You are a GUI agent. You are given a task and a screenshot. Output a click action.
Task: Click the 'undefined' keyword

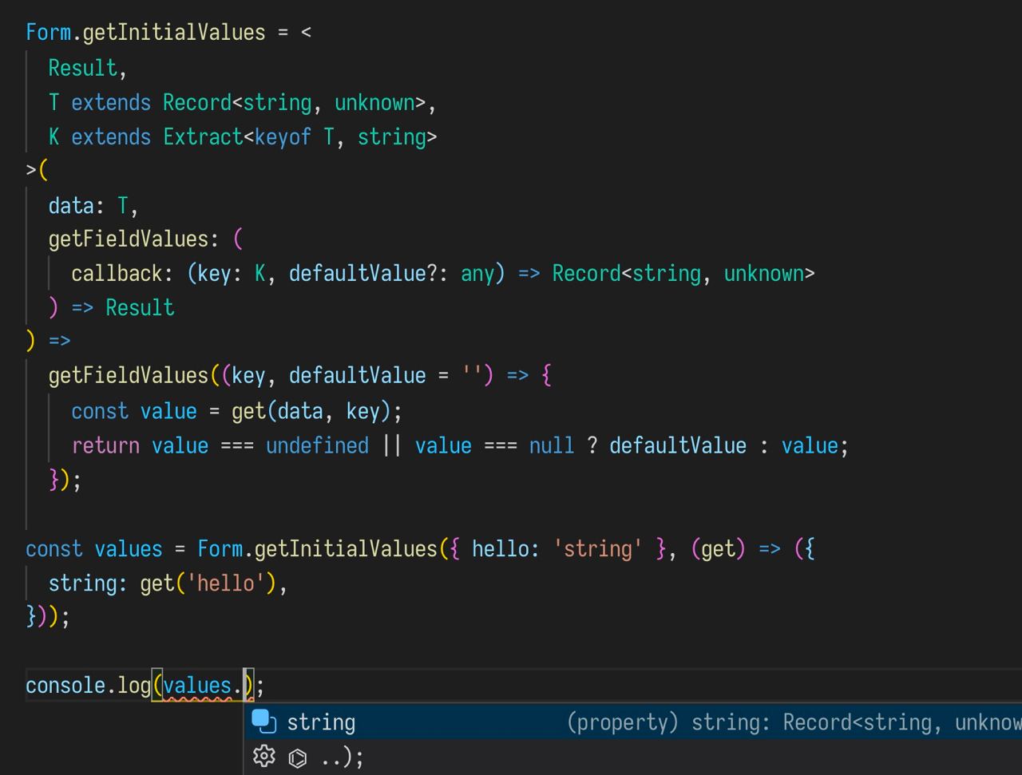tap(317, 445)
